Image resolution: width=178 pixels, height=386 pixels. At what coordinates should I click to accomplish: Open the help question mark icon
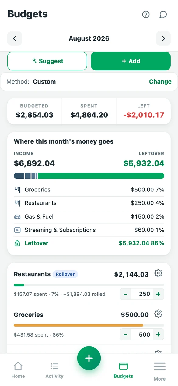pyautogui.click(x=146, y=14)
